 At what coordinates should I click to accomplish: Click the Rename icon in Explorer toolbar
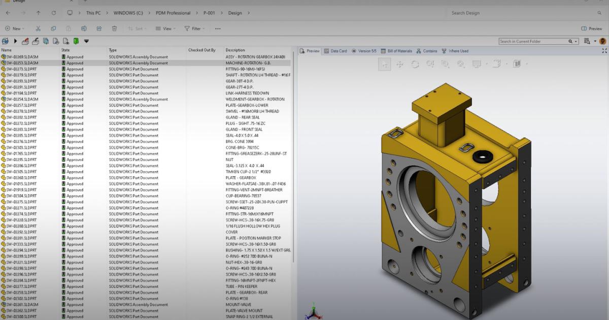(84, 28)
